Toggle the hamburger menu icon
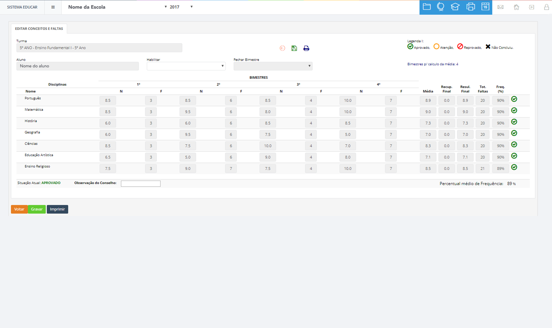Image resolution: width=552 pixels, height=328 pixels. (x=53, y=7)
